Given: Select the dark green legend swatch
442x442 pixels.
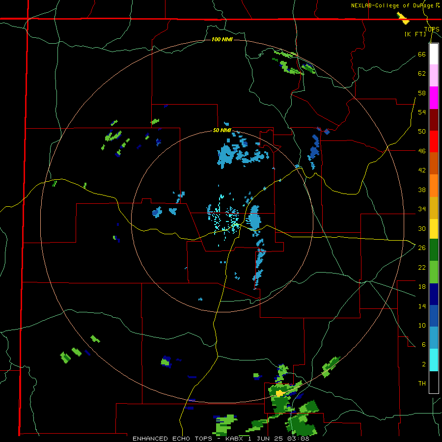Looking at the screenshot, I should 434,250.
